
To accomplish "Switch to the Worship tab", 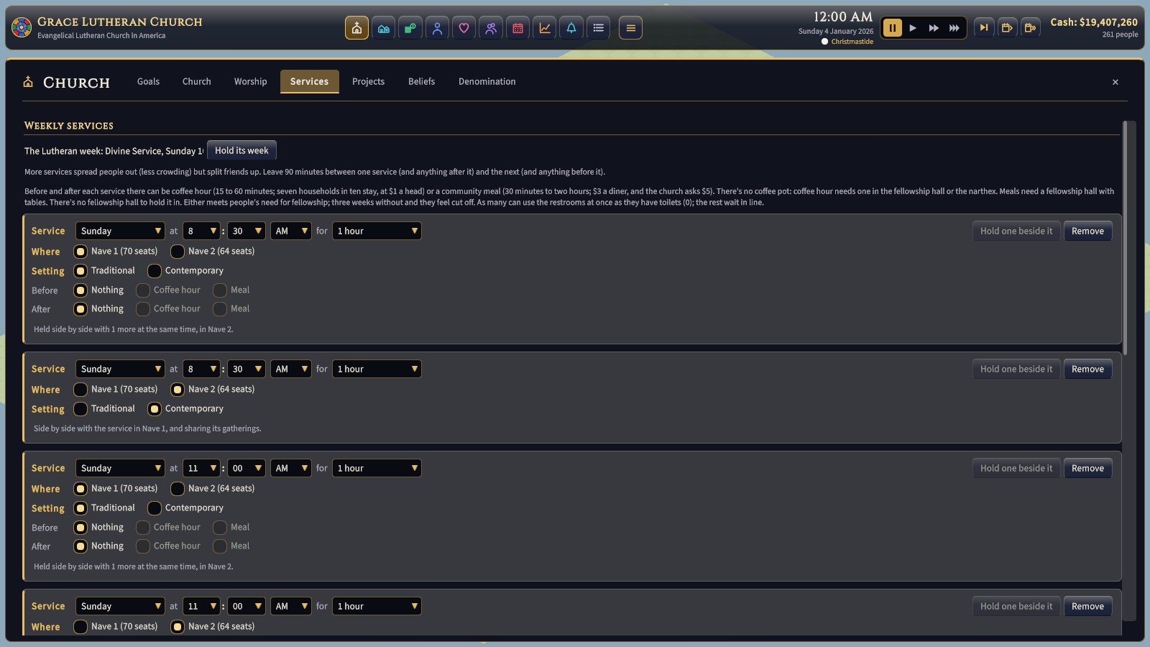I will [x=250, y=82].
